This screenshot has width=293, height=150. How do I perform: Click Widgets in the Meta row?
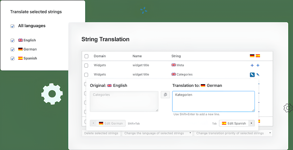pos(100,65)
